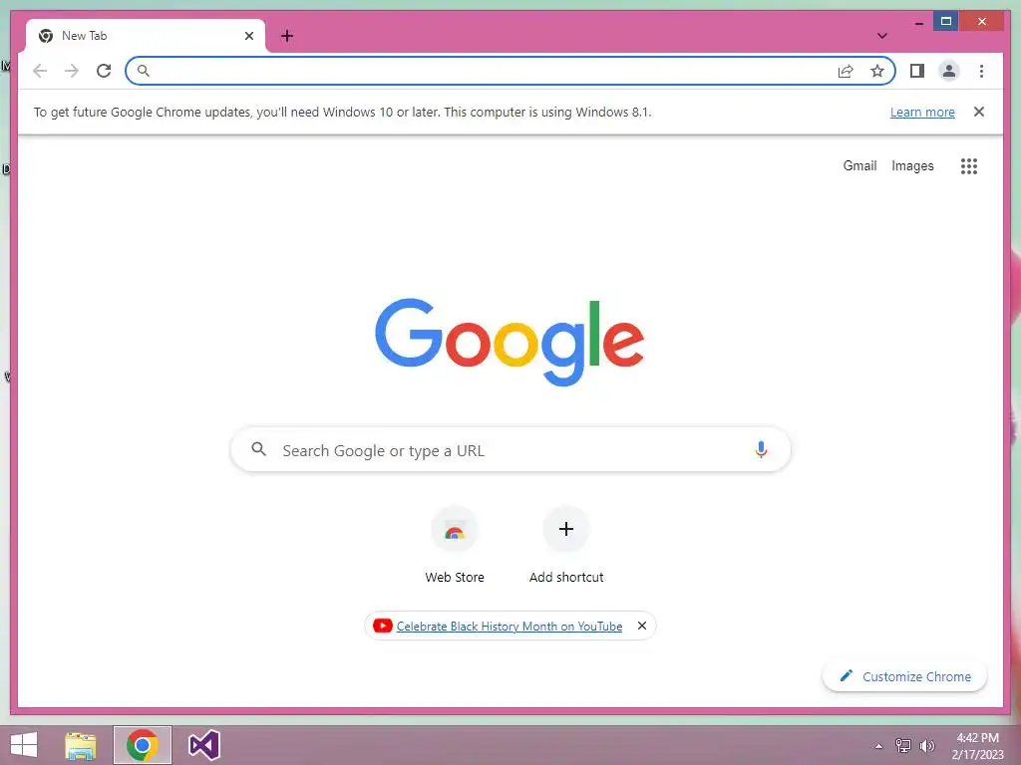Click the forward navigation arrow

(72, 71)
